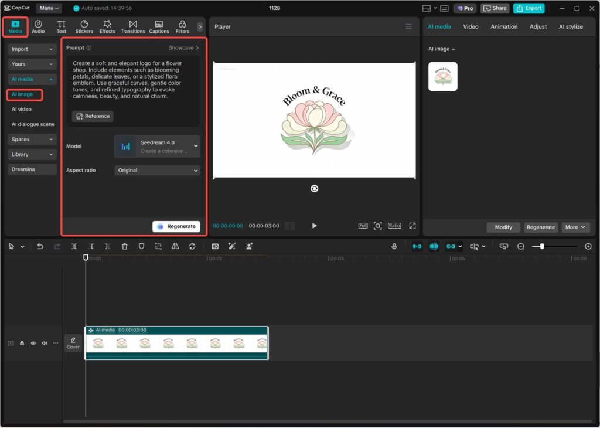Mute the track audio speaker icon
Viewport: 600px width, 428px height.
click(x=44, y=343)
